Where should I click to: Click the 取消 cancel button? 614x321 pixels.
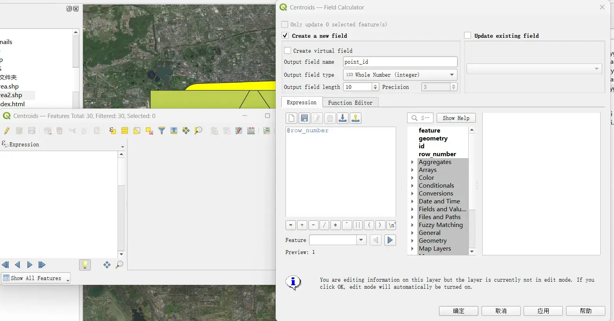point(501,311)
